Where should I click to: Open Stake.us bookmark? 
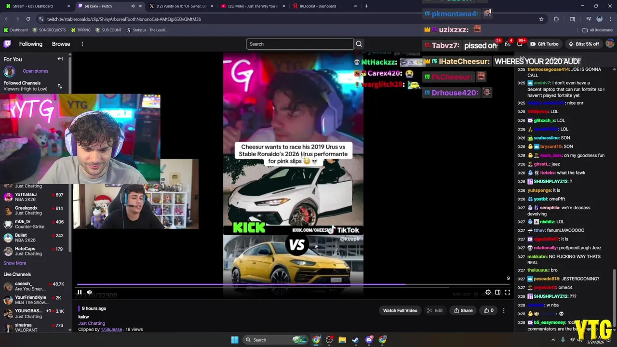tap(148, 30)
